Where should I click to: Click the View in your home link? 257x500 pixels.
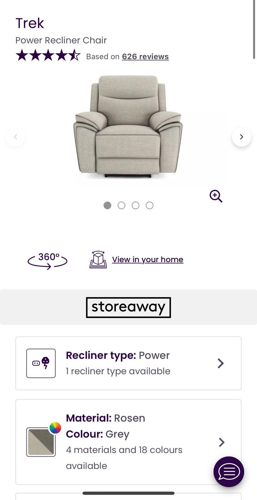pyautogui.click(x=148, y=260)
